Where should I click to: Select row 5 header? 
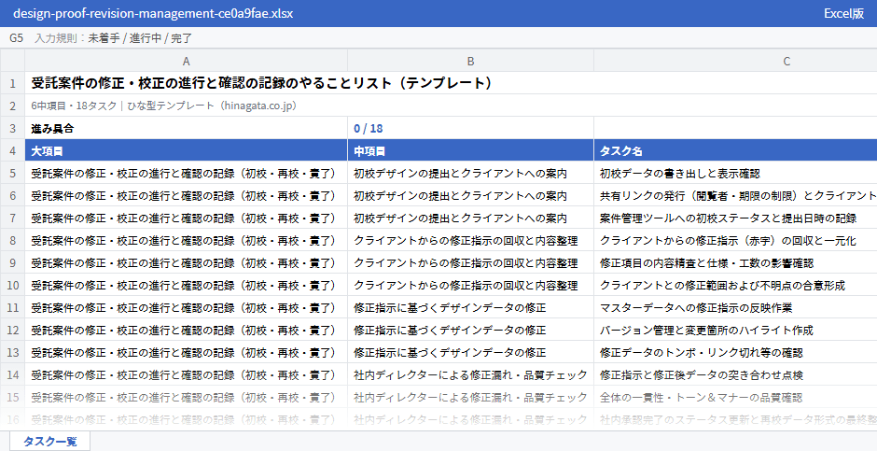[x=12, y=174]
